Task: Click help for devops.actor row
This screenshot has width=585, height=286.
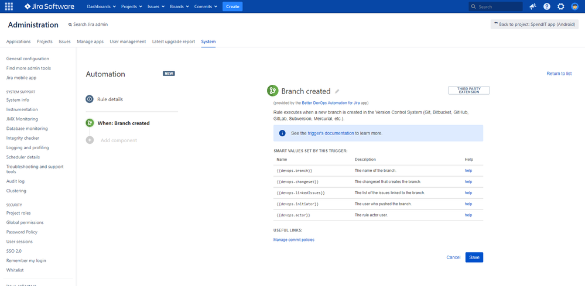Action: coord(468,215)
